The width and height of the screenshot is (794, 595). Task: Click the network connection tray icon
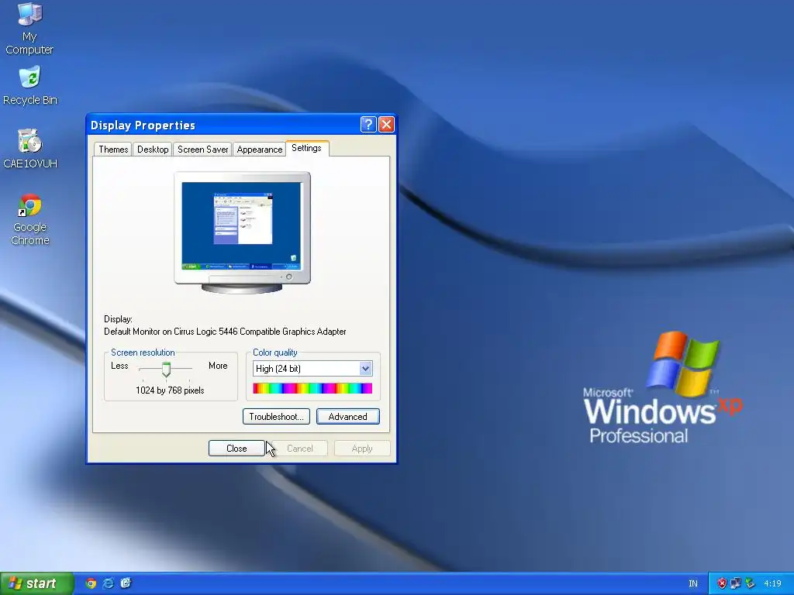coord(736,583)
